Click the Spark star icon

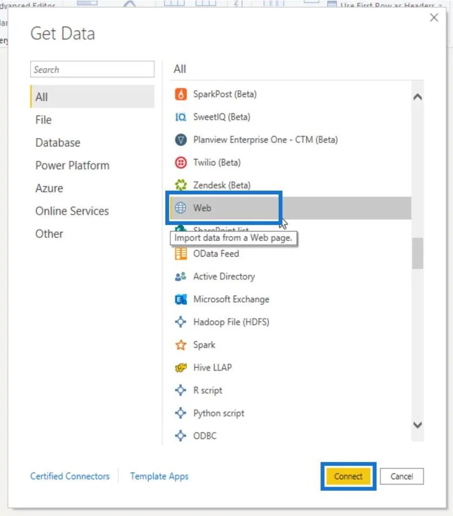(181, 345)
